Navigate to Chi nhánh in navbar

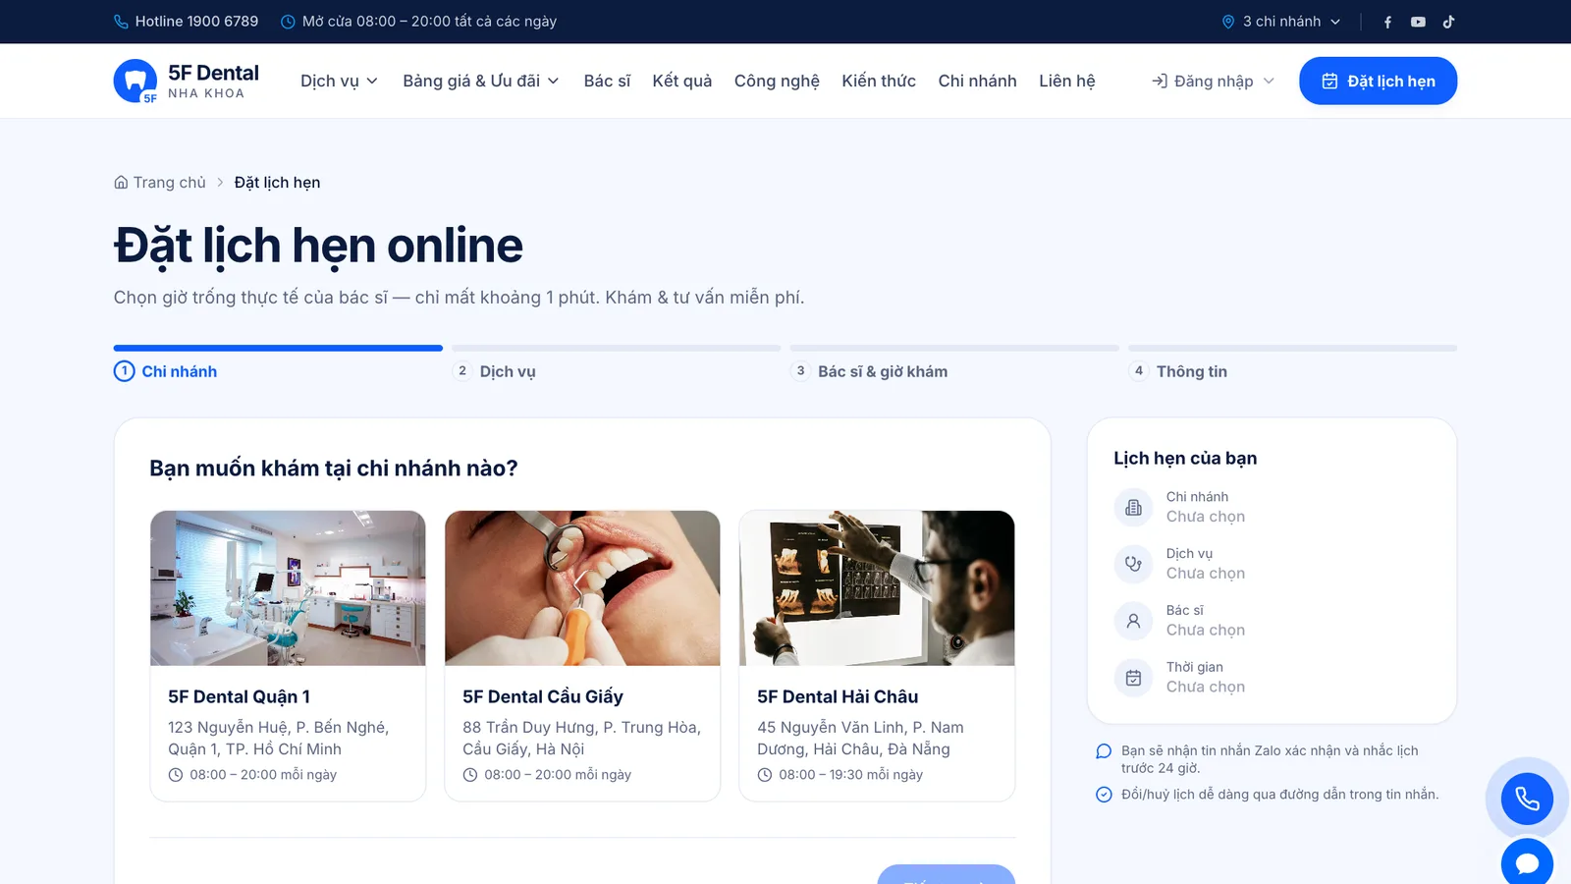coord(977,81)
